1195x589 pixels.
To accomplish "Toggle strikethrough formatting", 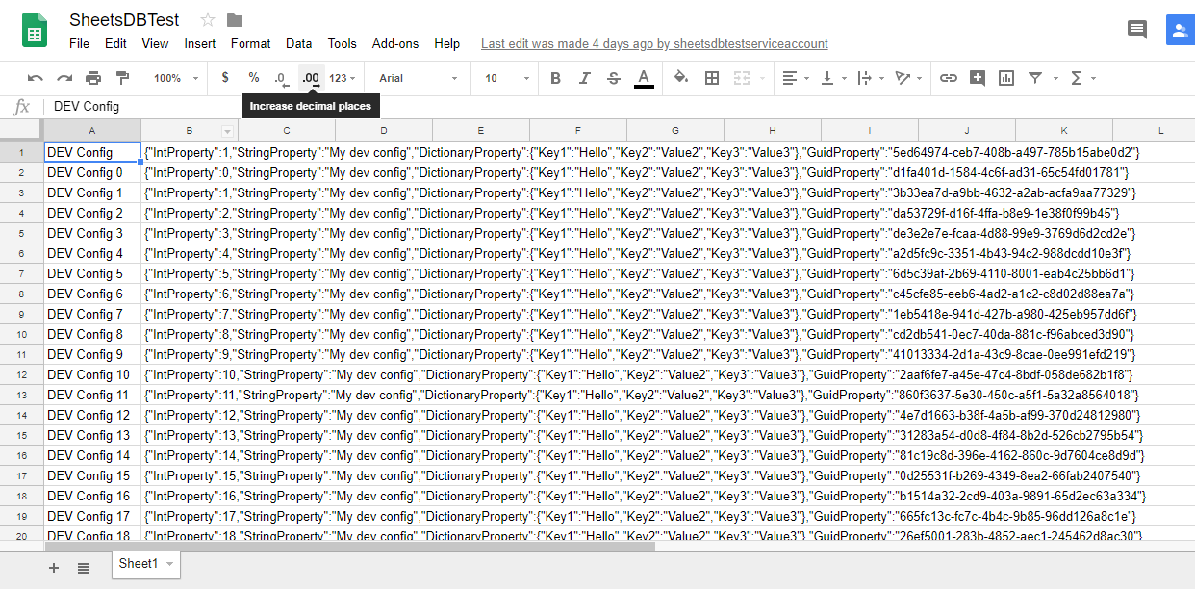I will pos(613,78).
